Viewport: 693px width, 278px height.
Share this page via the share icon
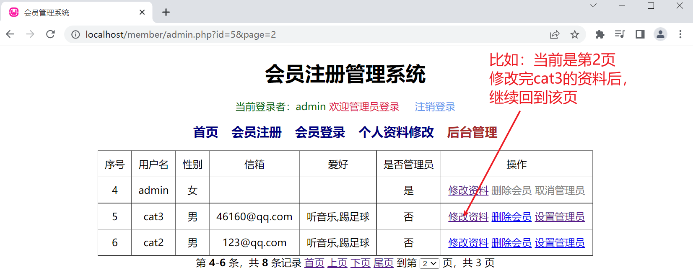pyautogui.click(x=555, y=34)
